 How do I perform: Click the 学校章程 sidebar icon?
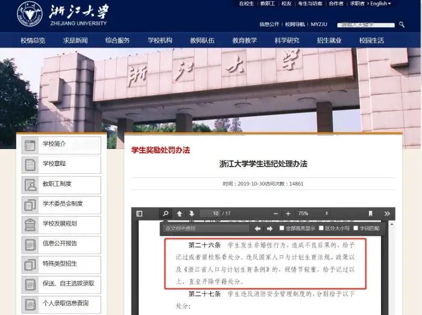(x=30, y=165)
